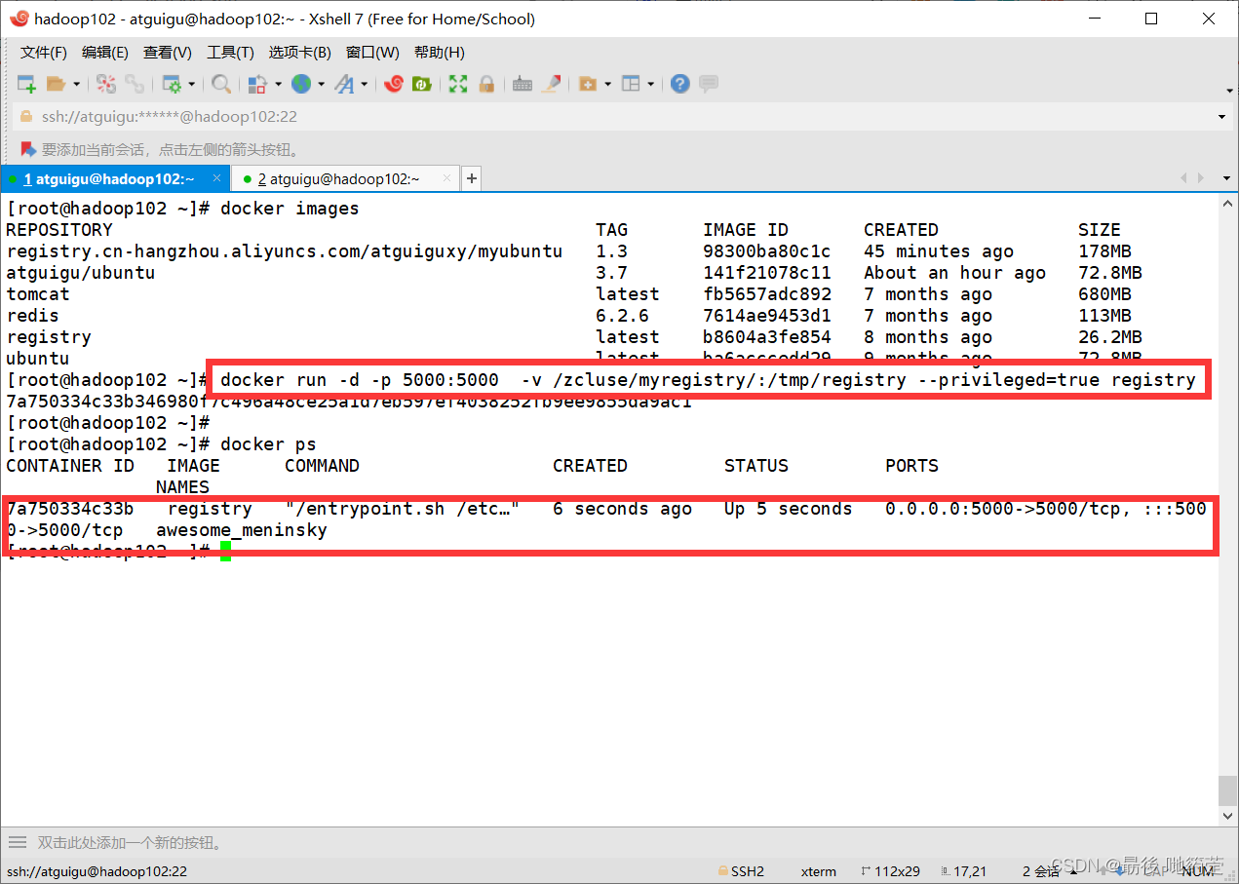This screenshot has width=1239, height=884.
Task: Click the tab scroll right arrow
Action: pyautogui.click(x=1199, y=178)
